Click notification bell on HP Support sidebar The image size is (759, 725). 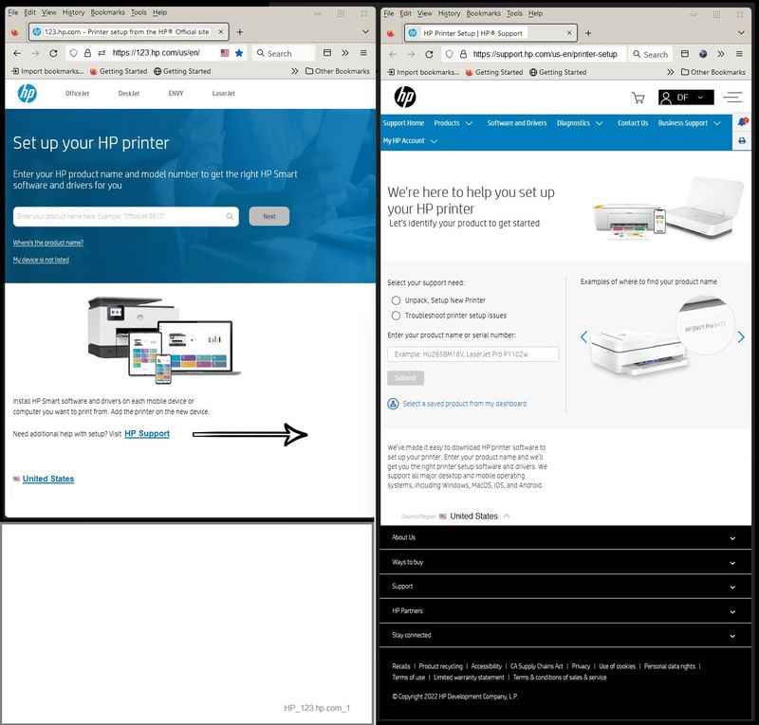click(x=743, y=121)
